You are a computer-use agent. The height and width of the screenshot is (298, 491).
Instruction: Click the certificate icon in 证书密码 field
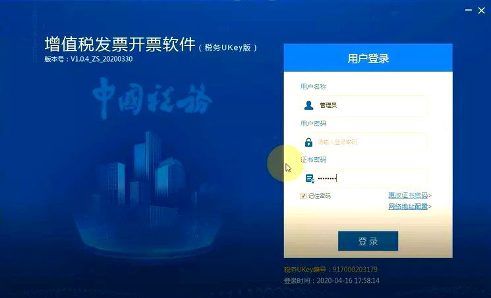click(310, 178)
